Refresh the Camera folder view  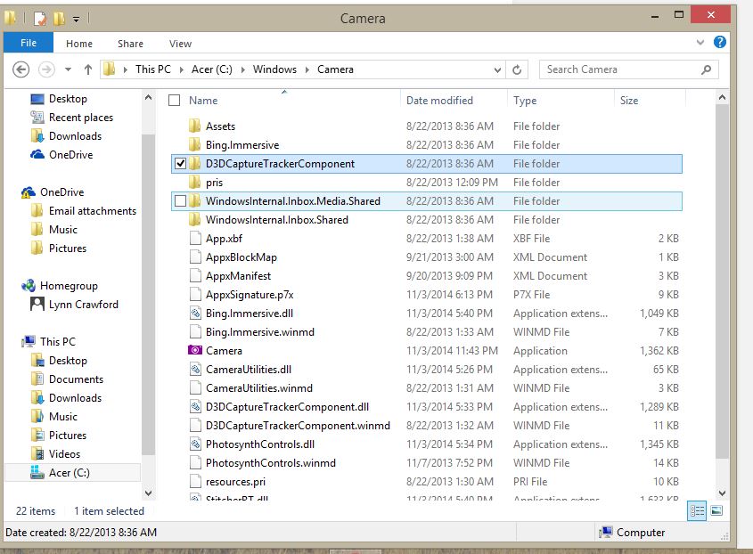coord(517,70)
